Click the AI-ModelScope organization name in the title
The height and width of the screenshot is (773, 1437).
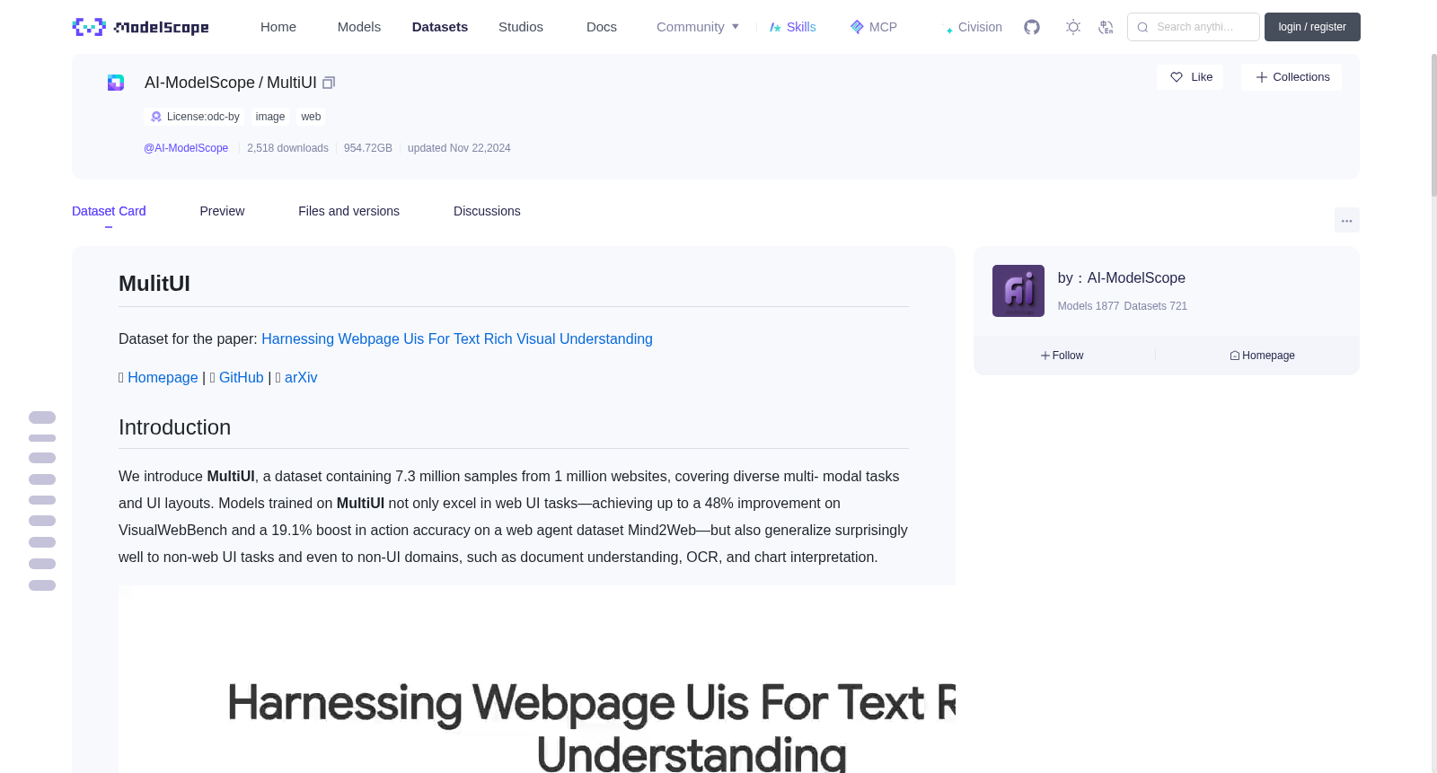coord(199,83)
